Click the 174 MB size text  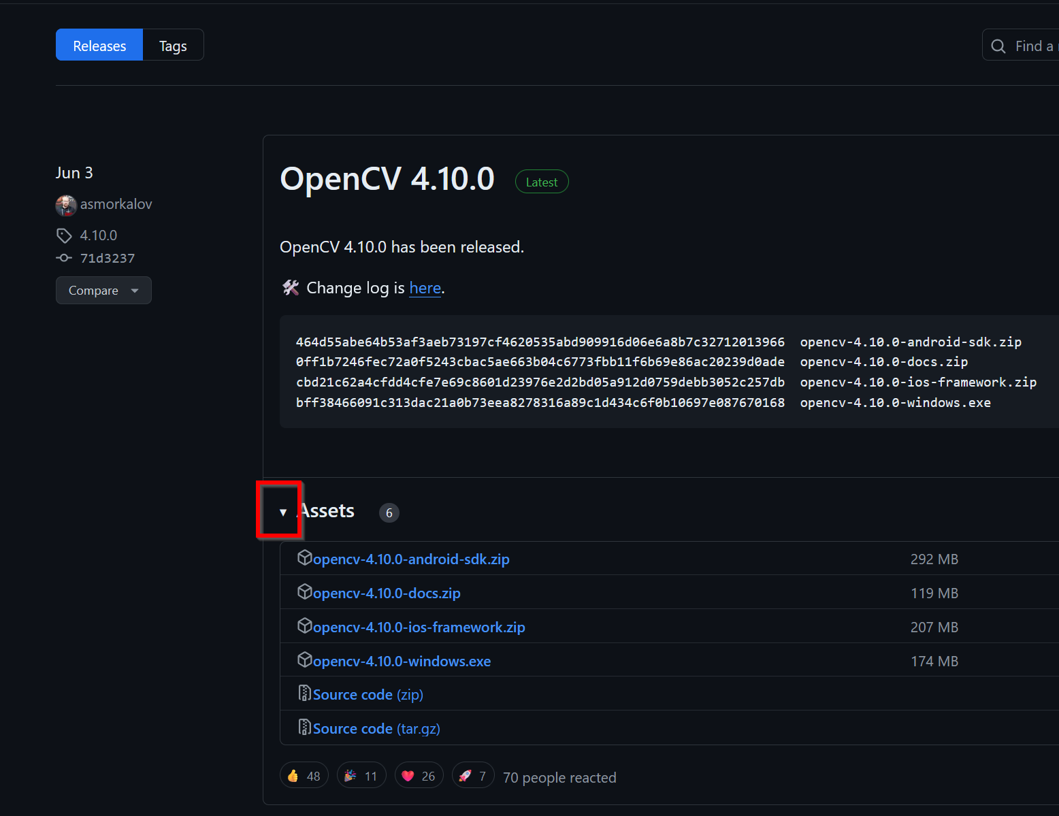coord(934,661)
